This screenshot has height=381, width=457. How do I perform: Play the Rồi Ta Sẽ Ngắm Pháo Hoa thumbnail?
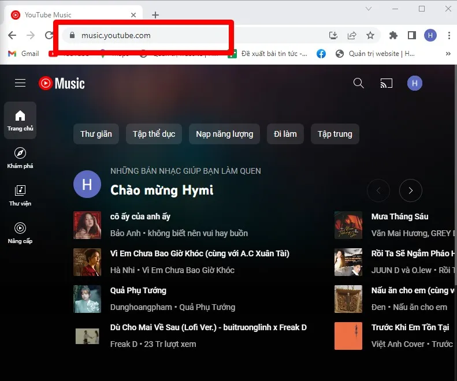348,262
